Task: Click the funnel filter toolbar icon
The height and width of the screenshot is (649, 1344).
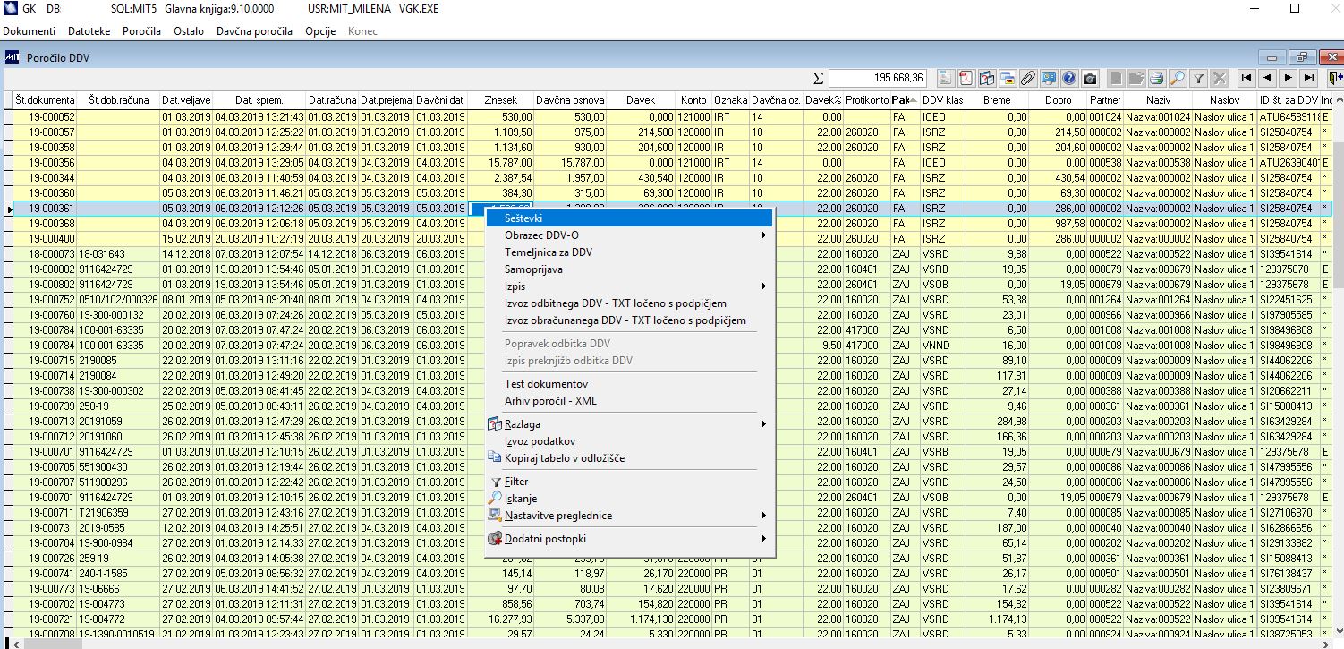Action: point(1198,78)
